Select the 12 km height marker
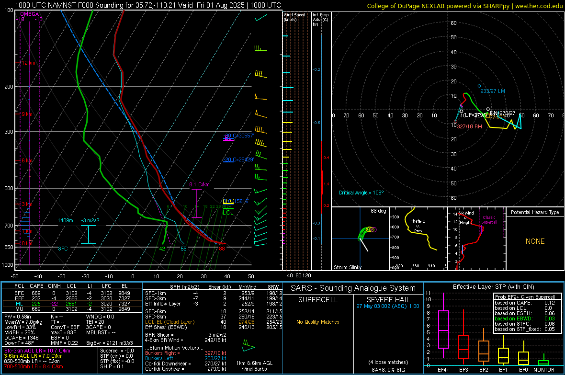The height and width of the screenshot is (375, 565). [28, 63]
